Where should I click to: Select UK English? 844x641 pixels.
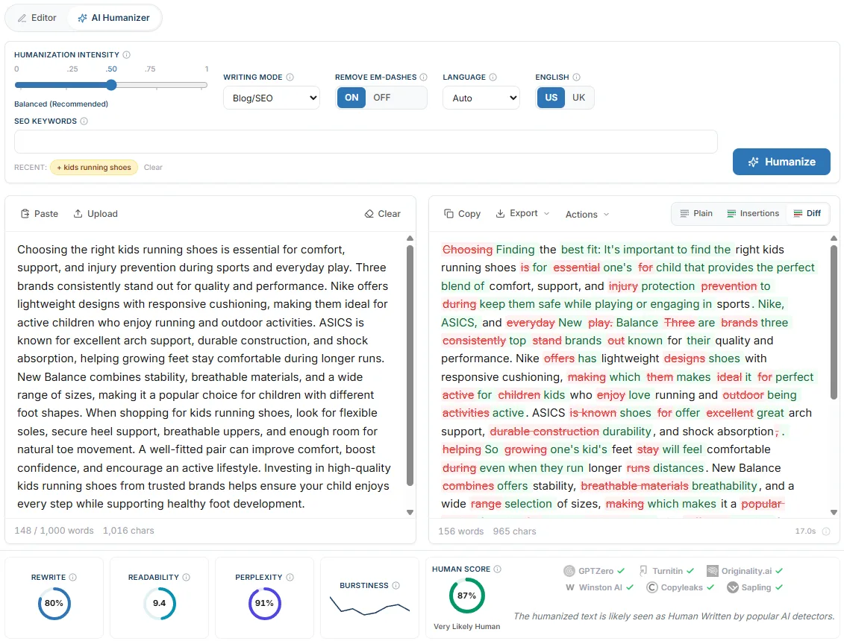(578, 98)
